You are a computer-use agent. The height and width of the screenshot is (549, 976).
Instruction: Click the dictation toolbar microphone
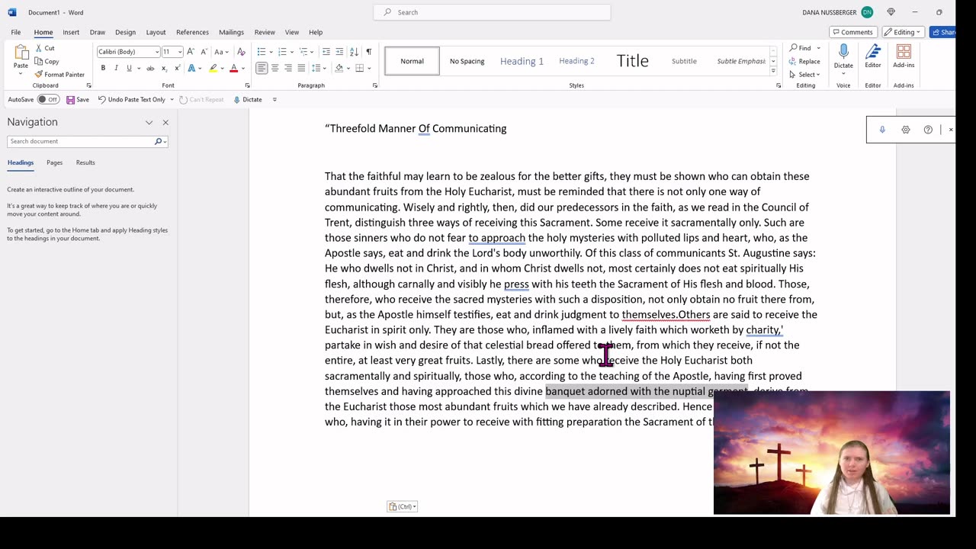pos(882,130)
